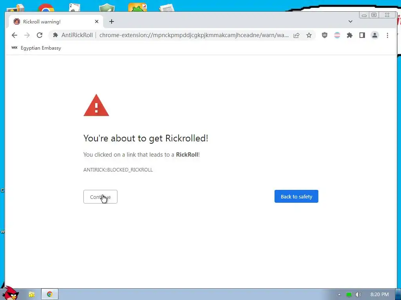The width and height of the screenshot is (401, 300).
Task: Bookmark this page with the star icon
Action: click(x=309, y=35)
